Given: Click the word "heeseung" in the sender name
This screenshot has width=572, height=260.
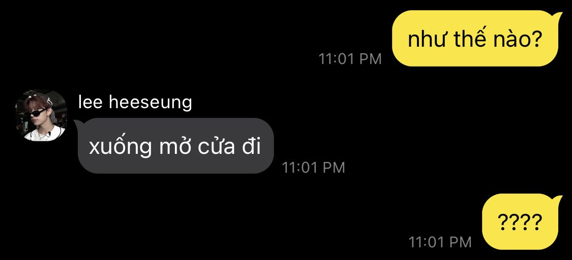Looking at the screenshot, I should 150,104.
